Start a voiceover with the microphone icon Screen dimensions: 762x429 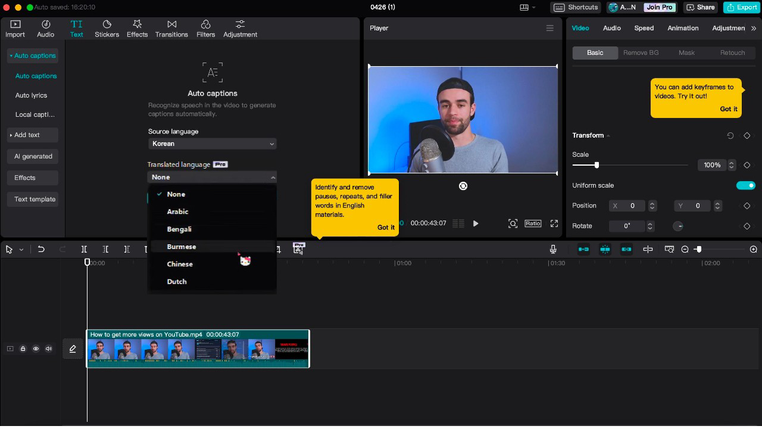pyautogui.click(x=553, y=249)
